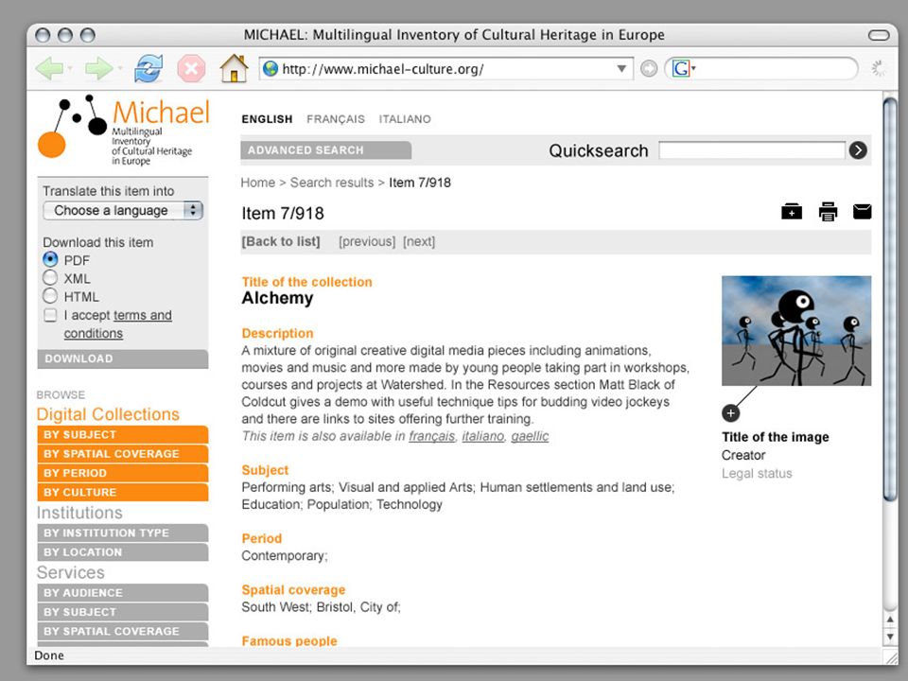Submit Quicksearch with the arrow button

pos(858,150)
